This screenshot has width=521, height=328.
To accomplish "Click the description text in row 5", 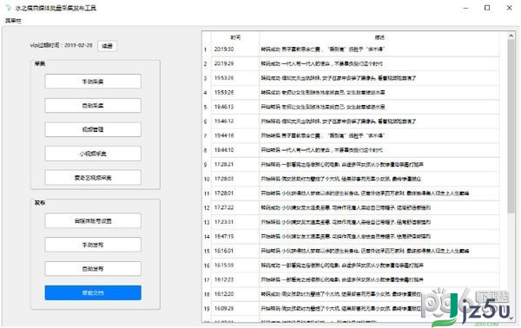I will pos(323,107).
